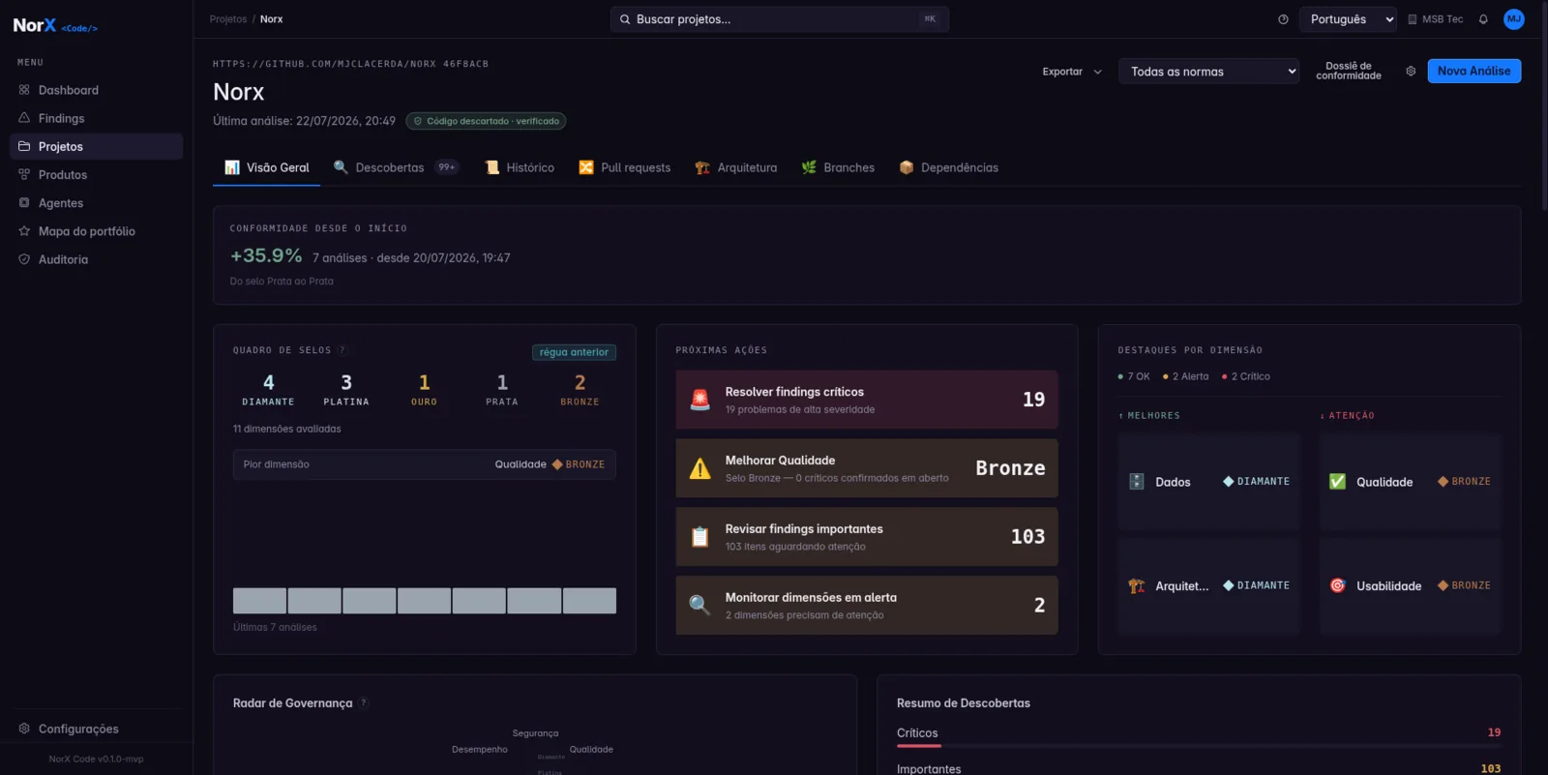
Task: Click the 2 Bronze seal count
Action: point(580,389)
